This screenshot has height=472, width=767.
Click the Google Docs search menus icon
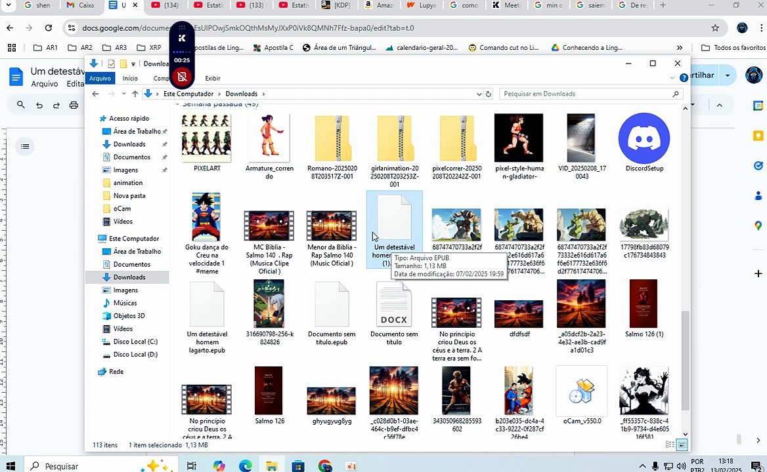(x=20, y=104)
